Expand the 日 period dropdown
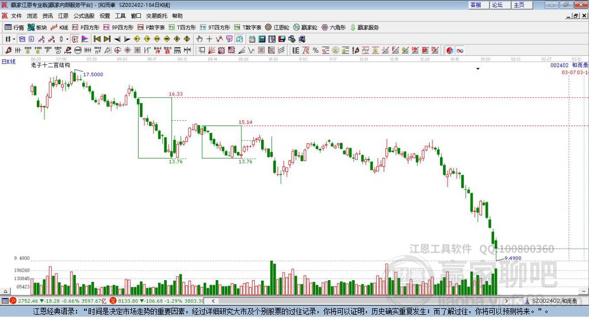Image resolution: width=589 pixels, height=317 pixels. pyautogui.click(x=14, y=39)
